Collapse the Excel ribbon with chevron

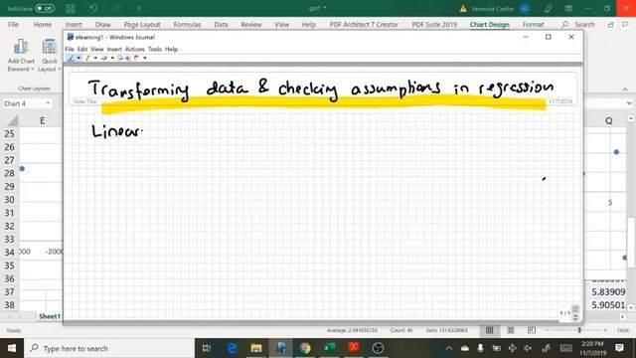coord(625,89)
